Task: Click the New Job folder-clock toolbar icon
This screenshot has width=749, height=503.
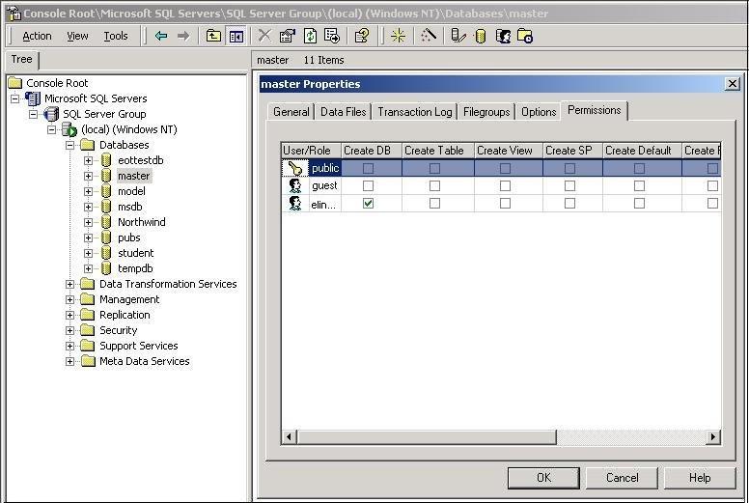Action: (525, 36)
